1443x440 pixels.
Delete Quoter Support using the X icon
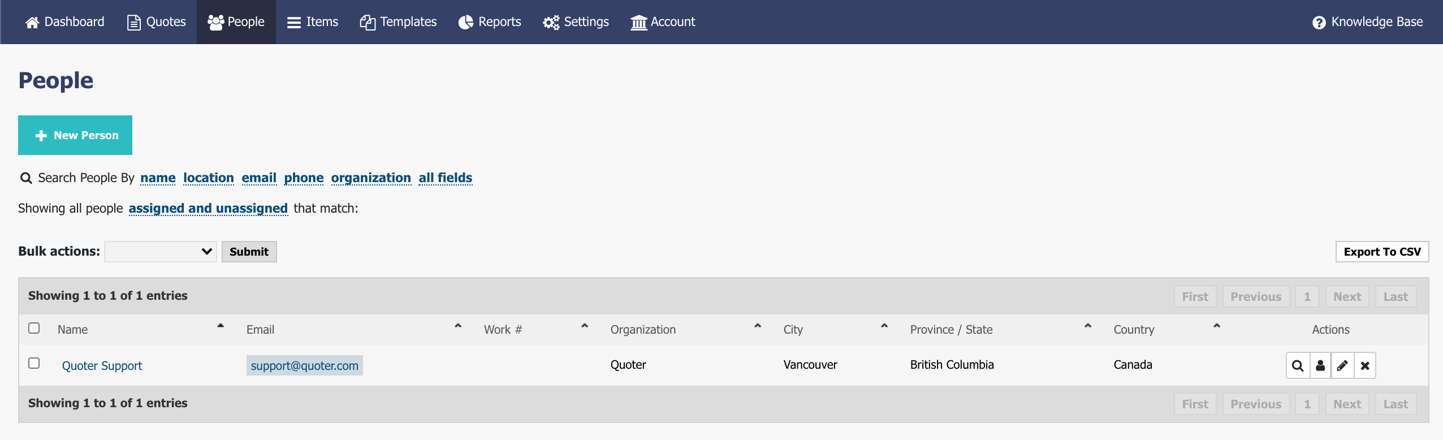(x=1365, y=366)
